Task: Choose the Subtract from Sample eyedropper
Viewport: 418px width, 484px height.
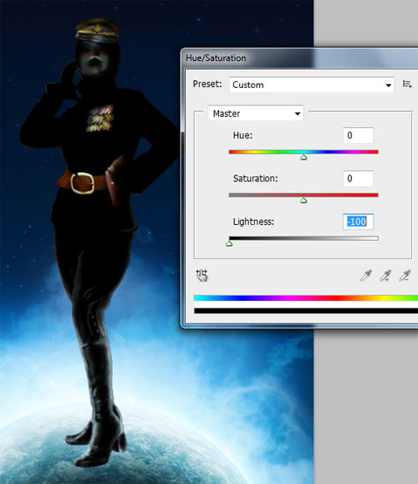Action: coord(405,275)
